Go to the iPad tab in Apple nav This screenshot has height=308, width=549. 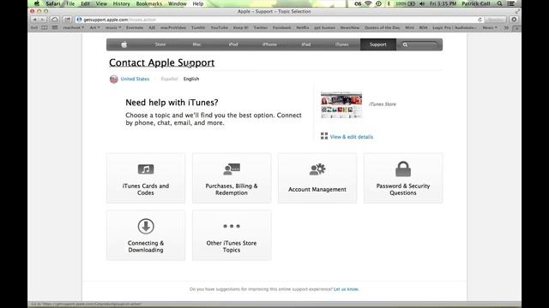click(x=306, y=44)
